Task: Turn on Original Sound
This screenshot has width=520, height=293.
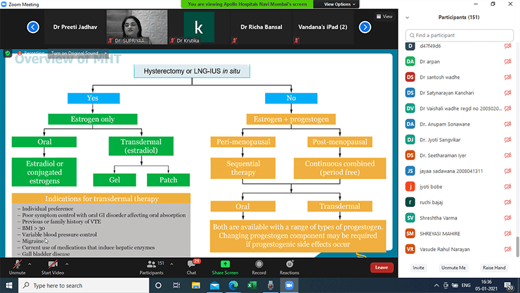Action: tap(75, 53)
